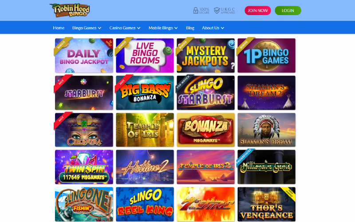The image size is (355, 222).
Task: Open the Slingo Starburst game tile
Action: tap(205, 93)
